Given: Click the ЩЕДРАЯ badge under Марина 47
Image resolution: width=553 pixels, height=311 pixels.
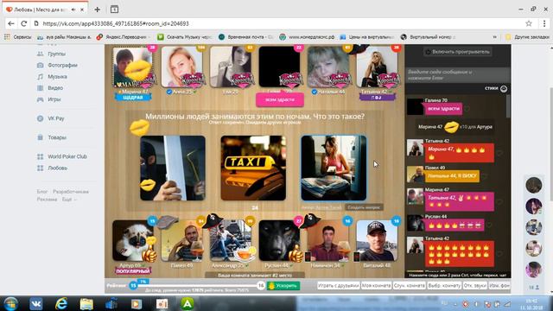Looking at the screenshot, I should tap(133, 98).
